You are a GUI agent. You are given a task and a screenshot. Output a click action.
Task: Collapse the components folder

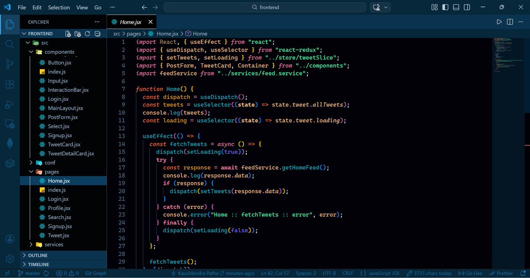31,52
